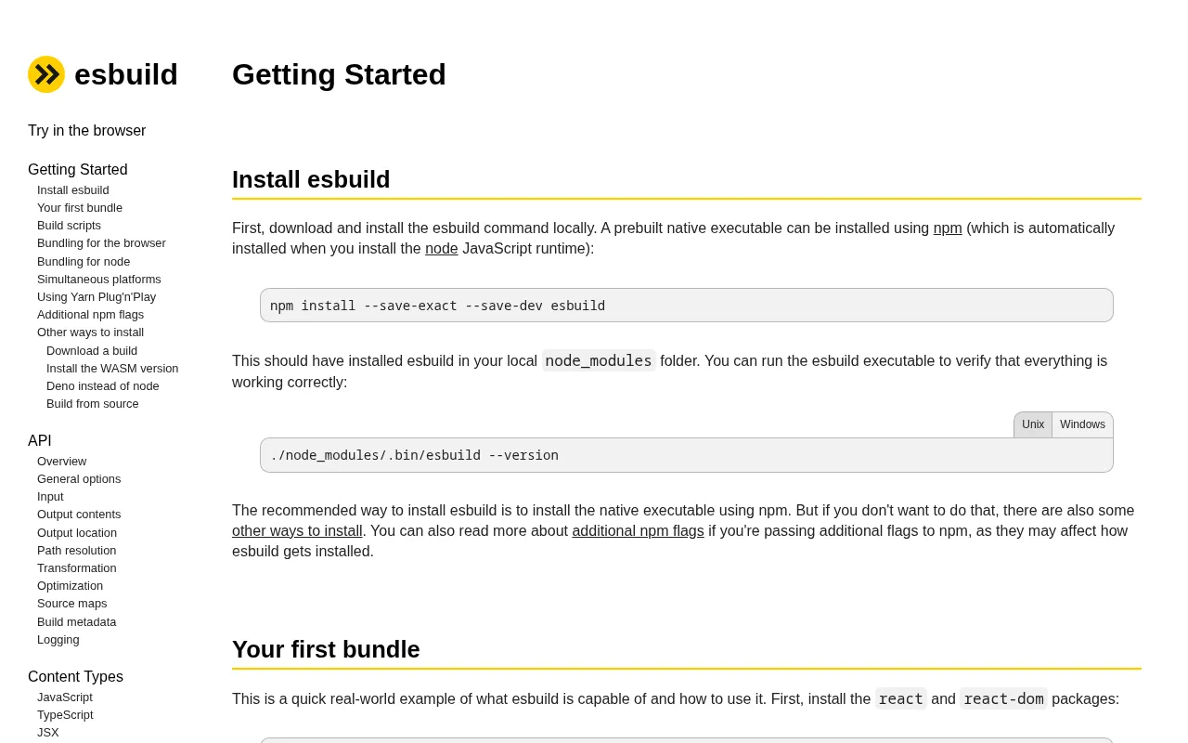1188x743 pixels.
Task: Switch code sample to Unix tab
Action: point(1033,425)
